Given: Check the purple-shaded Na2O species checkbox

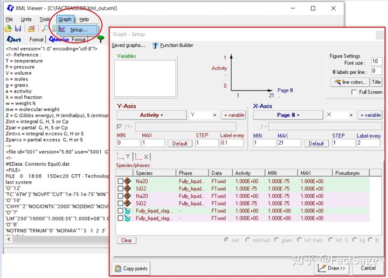Looking at the screenshot, I should click(120, 196).
